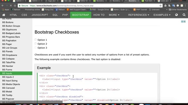The height and width of the screenshot is (105, 188).
Task: Select the BOOTSTRAP menu item
Action: pos(81,15)
